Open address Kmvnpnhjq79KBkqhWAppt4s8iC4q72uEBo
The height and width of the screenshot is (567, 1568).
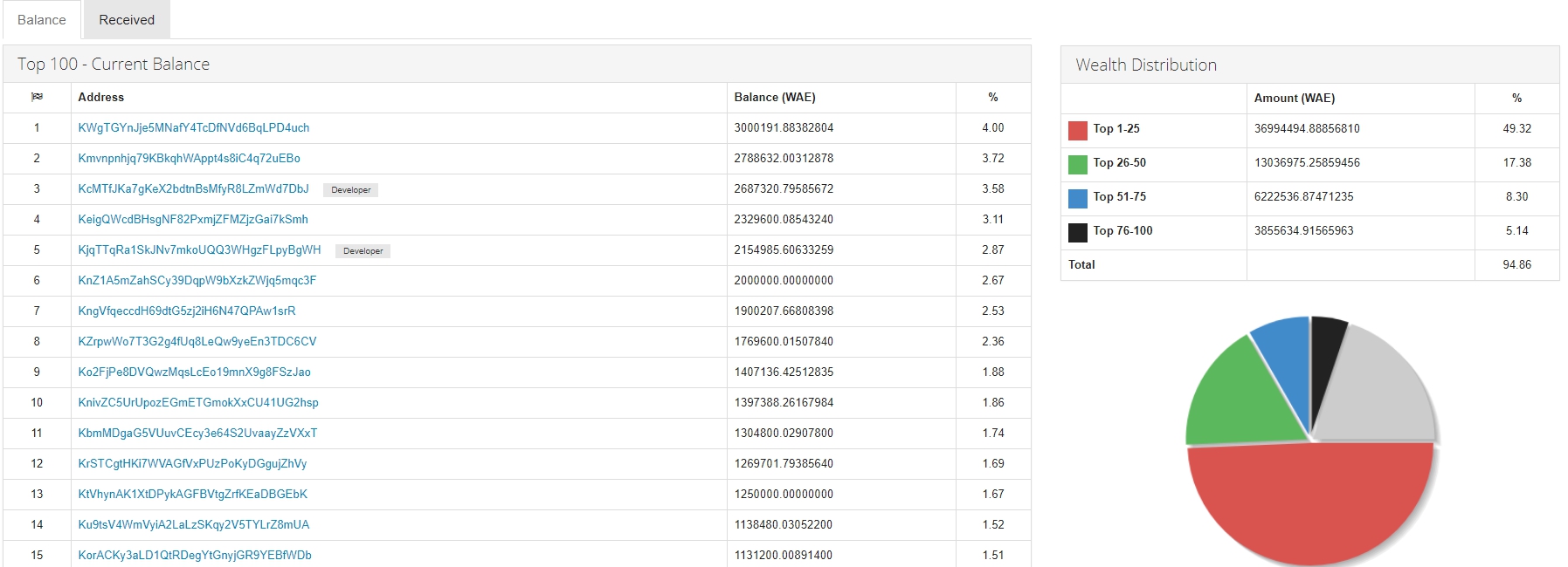189,158
